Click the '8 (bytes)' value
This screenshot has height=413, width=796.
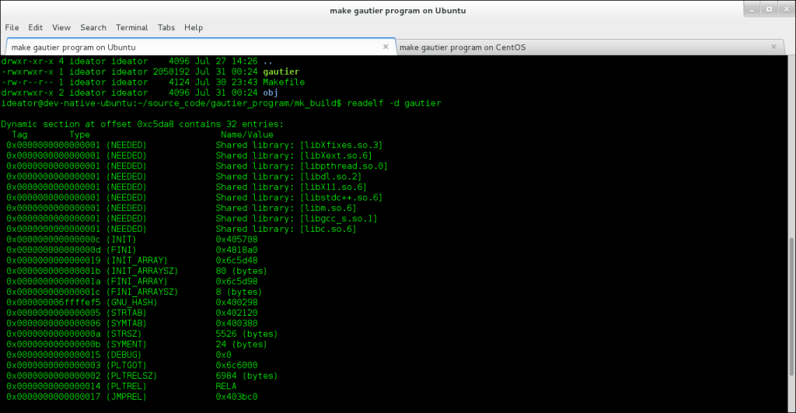point(239,292)
